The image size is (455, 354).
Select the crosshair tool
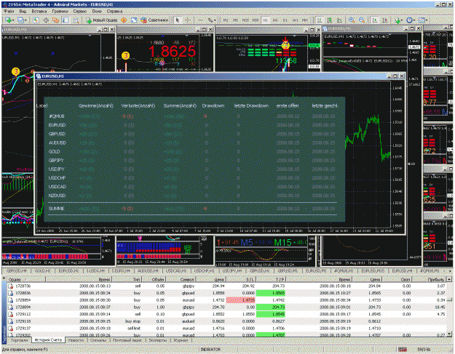coord(188,20)
